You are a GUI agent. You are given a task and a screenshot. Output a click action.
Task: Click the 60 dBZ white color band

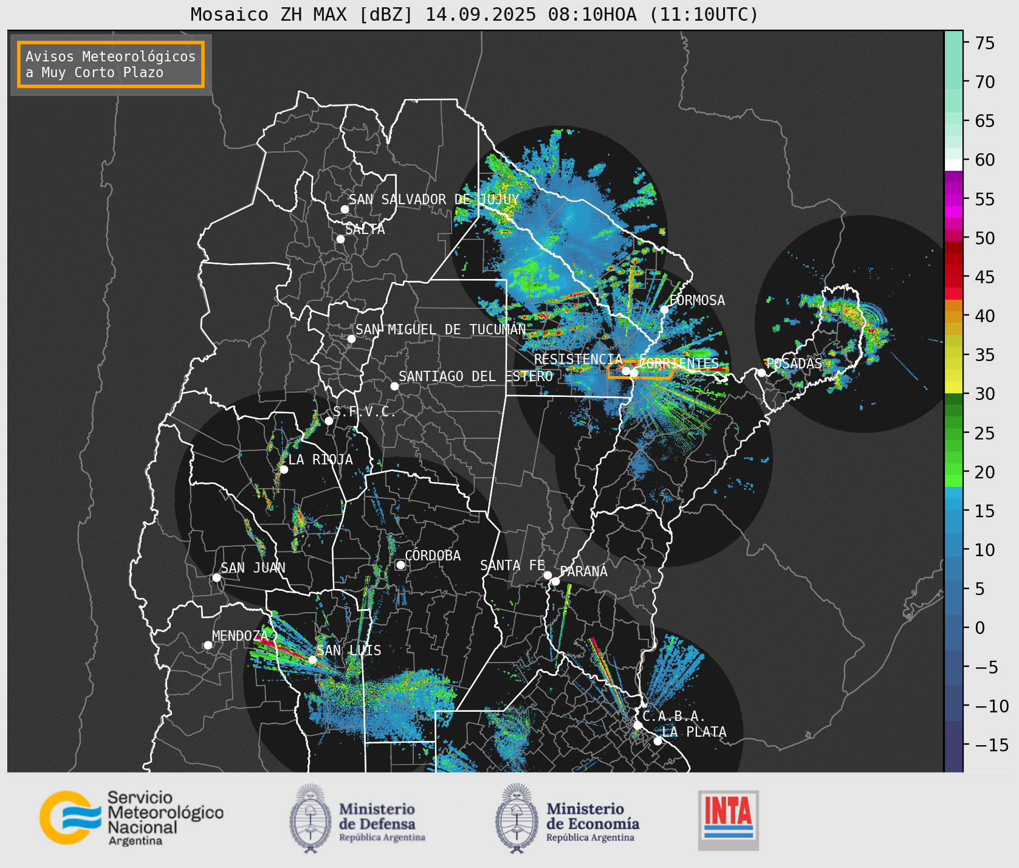pyautogui.click(x=953, y=164)
